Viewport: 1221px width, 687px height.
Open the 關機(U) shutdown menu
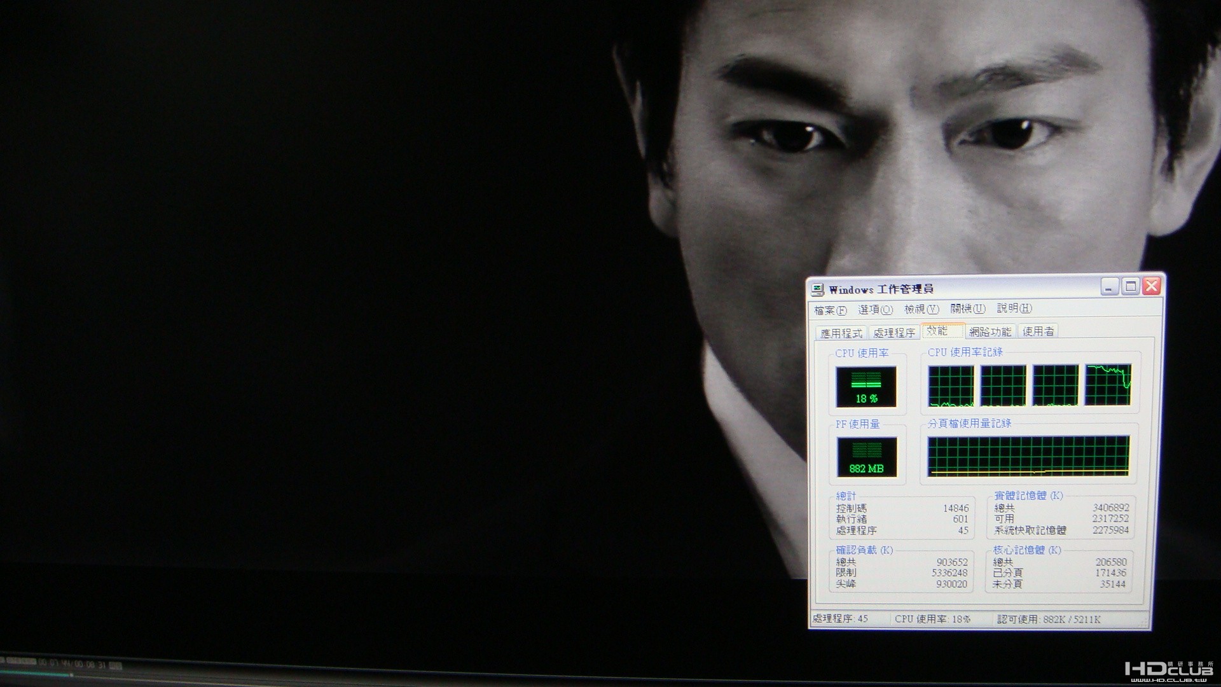[x=968, y=309]
